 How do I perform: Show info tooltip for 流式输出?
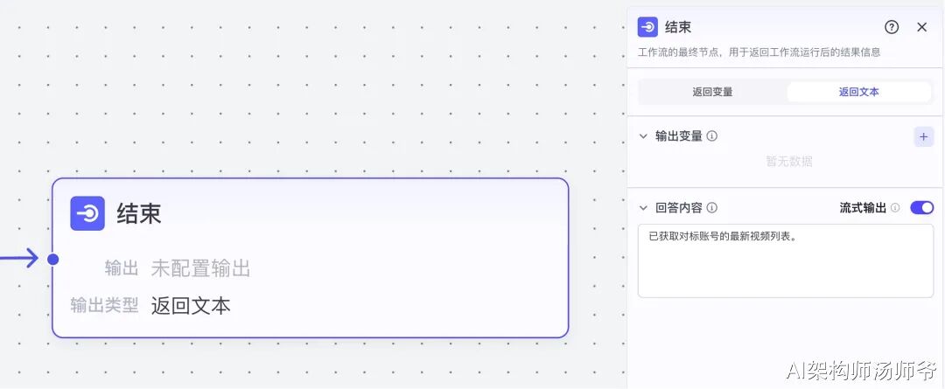(895, 208)
